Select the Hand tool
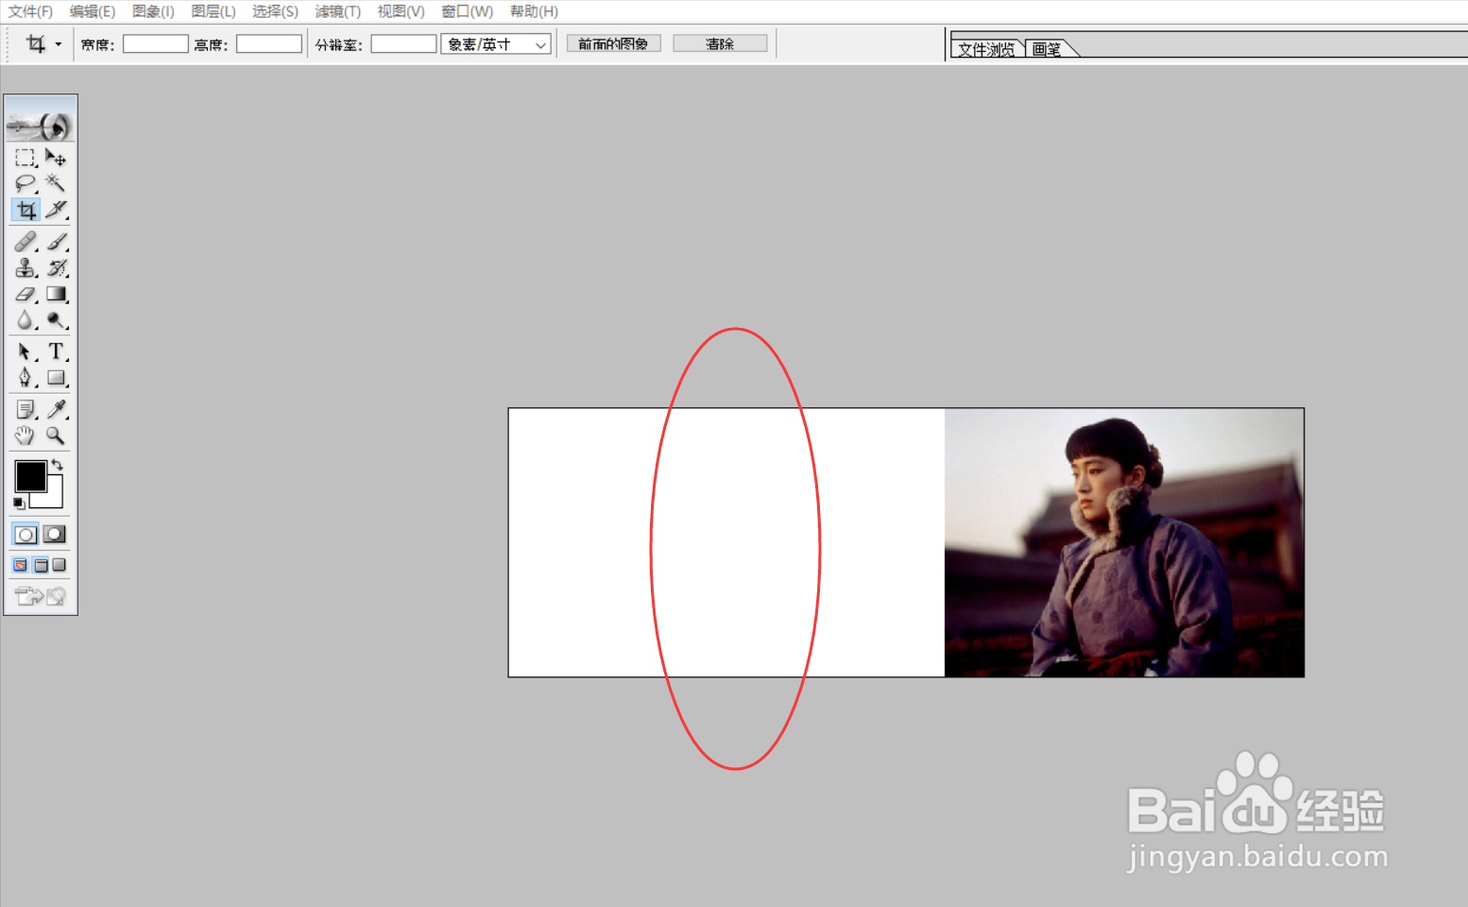This screenshot has width=1468, height=907. tap(26, 436)
